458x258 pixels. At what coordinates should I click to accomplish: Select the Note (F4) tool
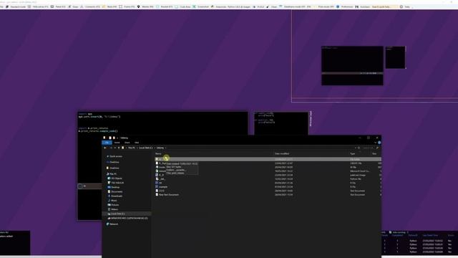click(x=109, y=6)
